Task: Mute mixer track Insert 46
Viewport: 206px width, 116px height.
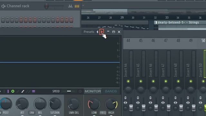Action: [x=153, y=81]
